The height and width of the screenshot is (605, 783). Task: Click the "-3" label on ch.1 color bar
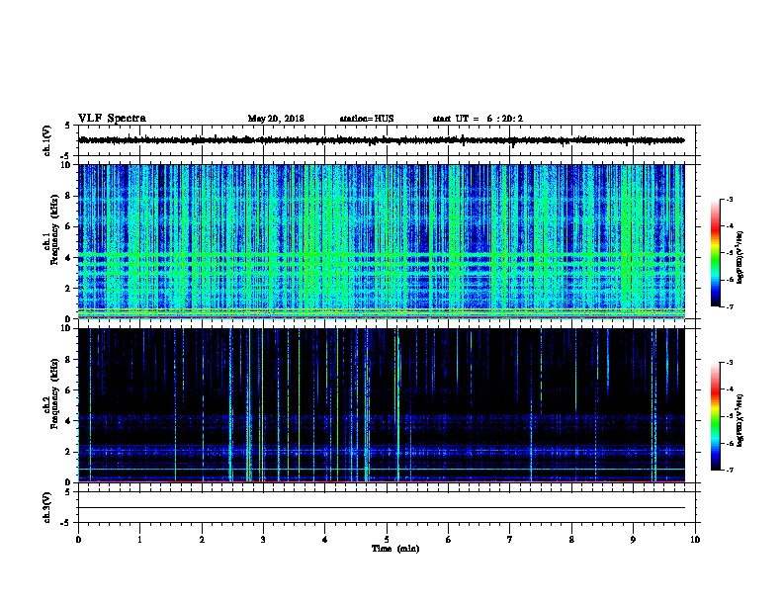click(x=729, y=199)
